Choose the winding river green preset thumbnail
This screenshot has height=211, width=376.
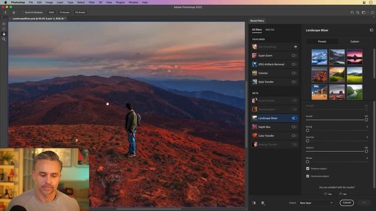[x=354, y=92]
